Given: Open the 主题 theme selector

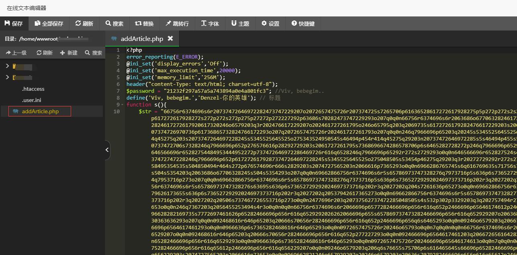Looking at the screenshot, I should pos(240,24).
